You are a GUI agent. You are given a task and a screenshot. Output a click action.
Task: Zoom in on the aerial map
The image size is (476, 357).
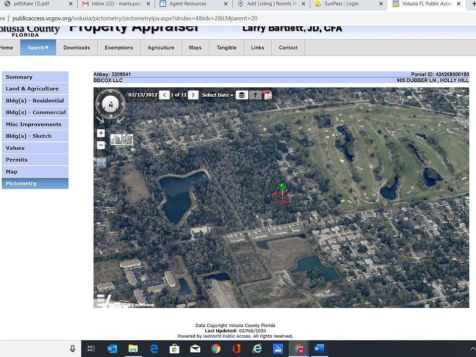coord(101,133)
